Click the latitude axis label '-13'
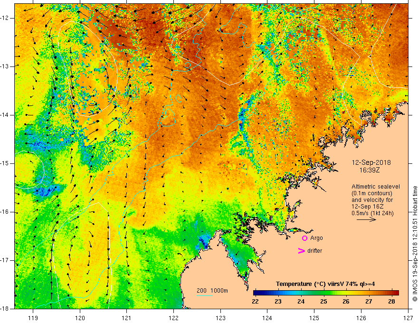Screen dimensions: 418x323 coord(5,66)
